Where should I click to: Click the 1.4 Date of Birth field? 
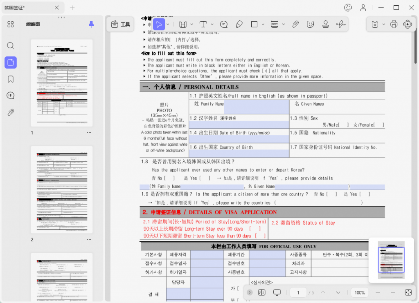click(x=239, y=139)
